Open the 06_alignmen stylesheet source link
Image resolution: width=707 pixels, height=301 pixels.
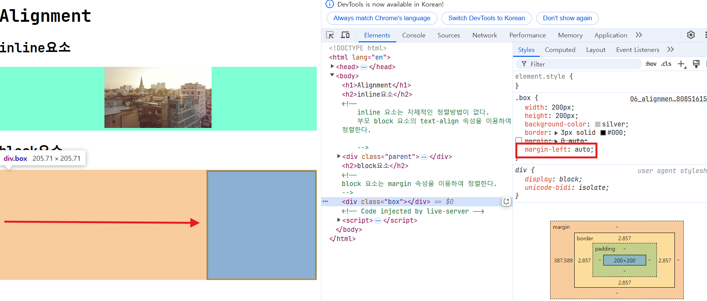pos(668,99)
